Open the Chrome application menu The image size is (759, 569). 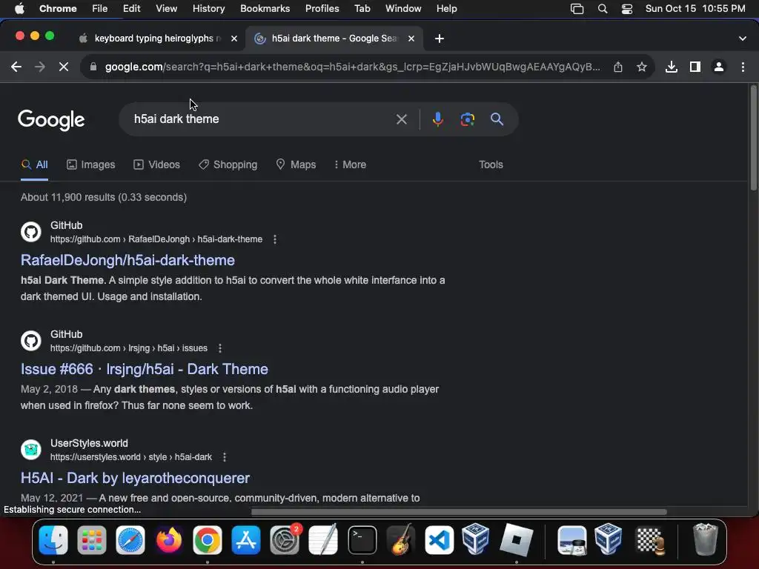58,8
